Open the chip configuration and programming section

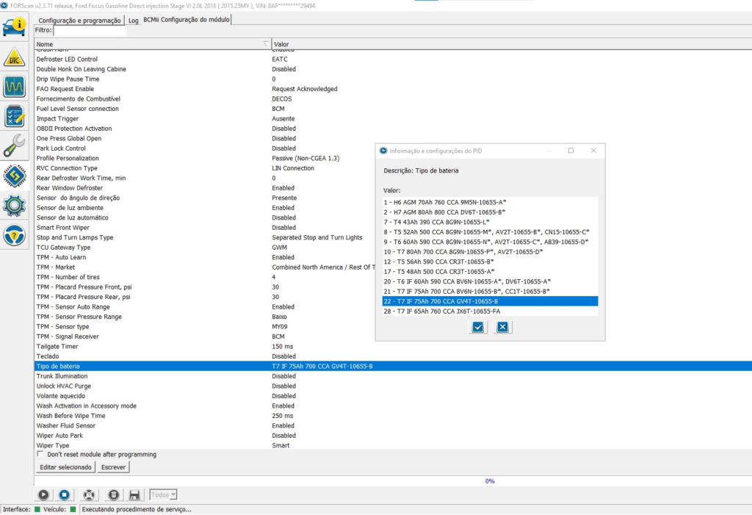(x=15, y=176)
